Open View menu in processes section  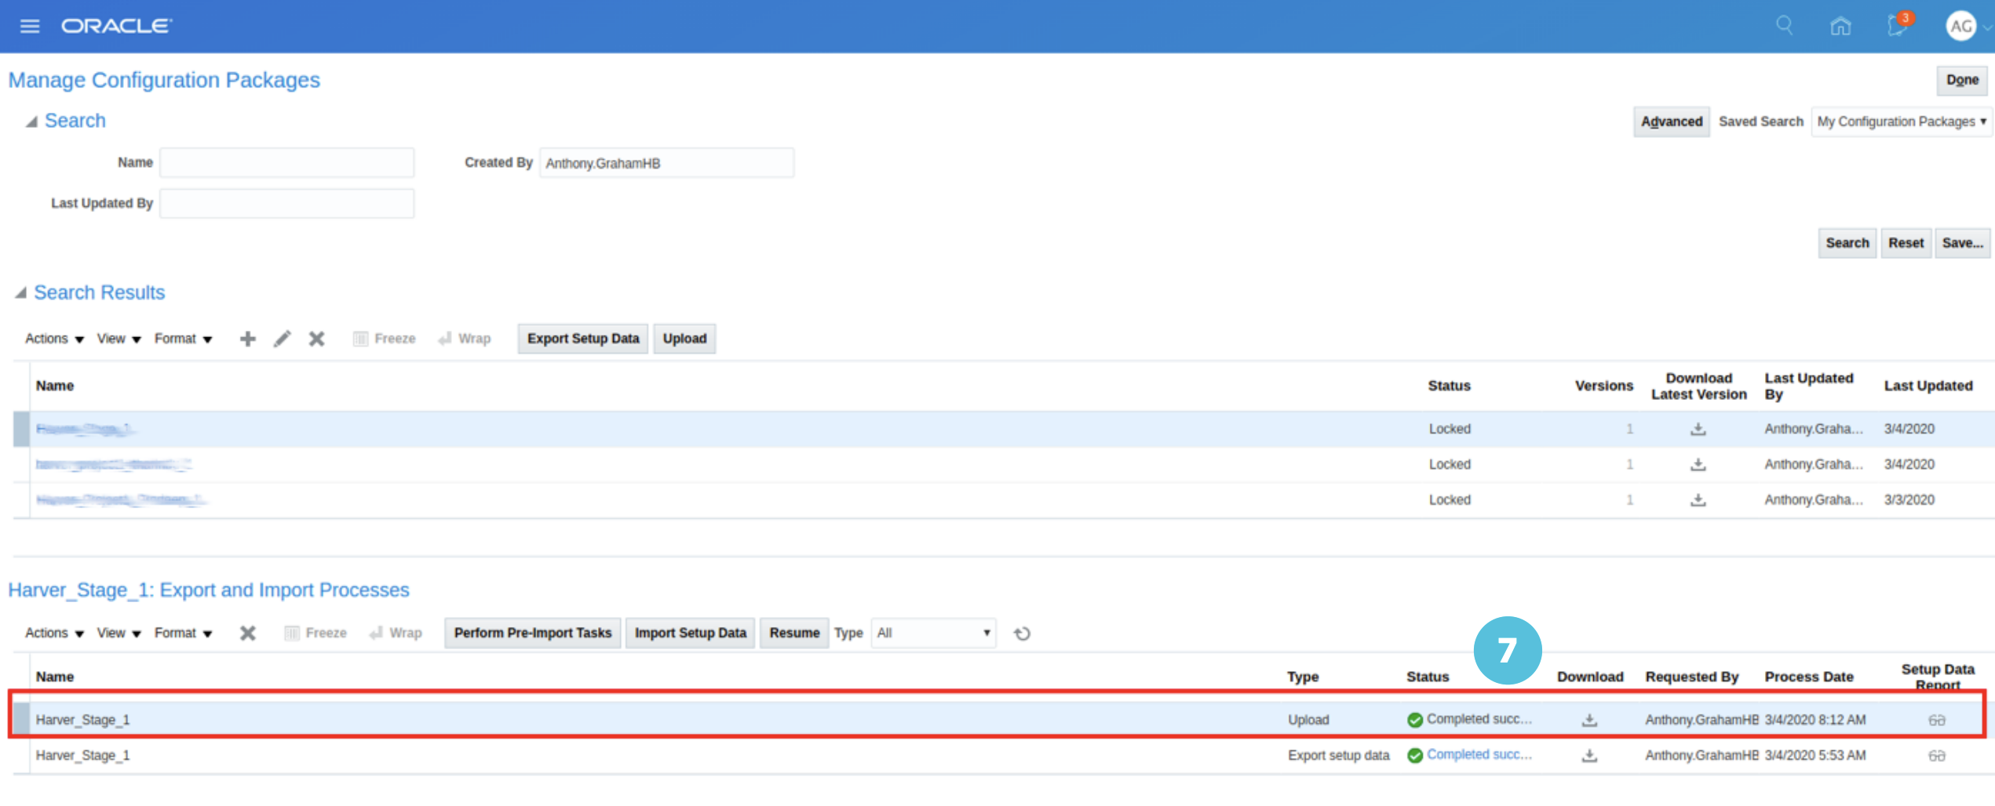click(119, 633)
